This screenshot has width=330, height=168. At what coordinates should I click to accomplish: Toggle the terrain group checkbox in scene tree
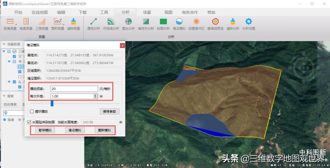pos(14,82)
